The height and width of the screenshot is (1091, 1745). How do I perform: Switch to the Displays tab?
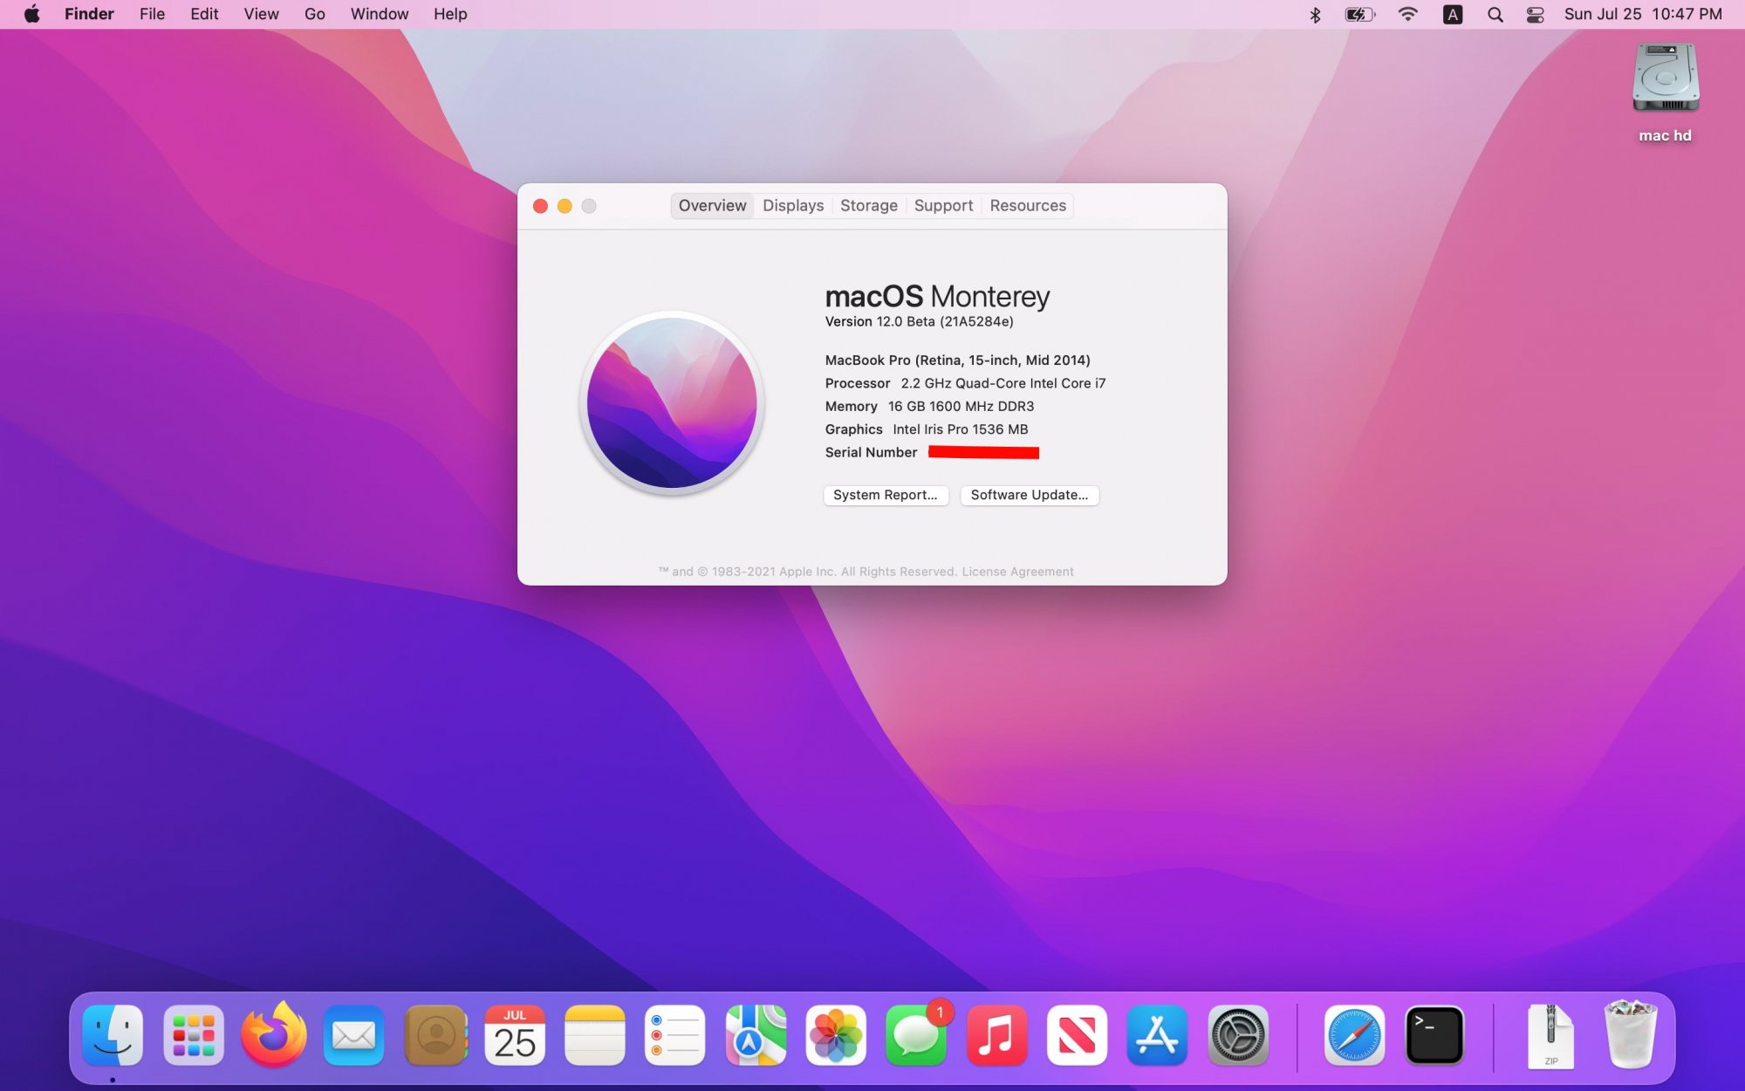tap(792, 206)
